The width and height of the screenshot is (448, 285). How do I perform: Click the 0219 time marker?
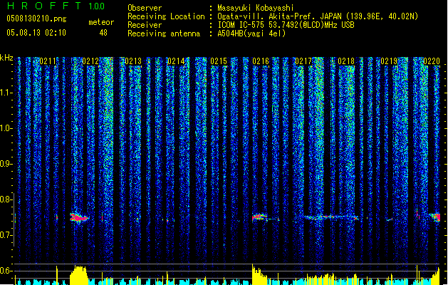(x=389, y=61)
